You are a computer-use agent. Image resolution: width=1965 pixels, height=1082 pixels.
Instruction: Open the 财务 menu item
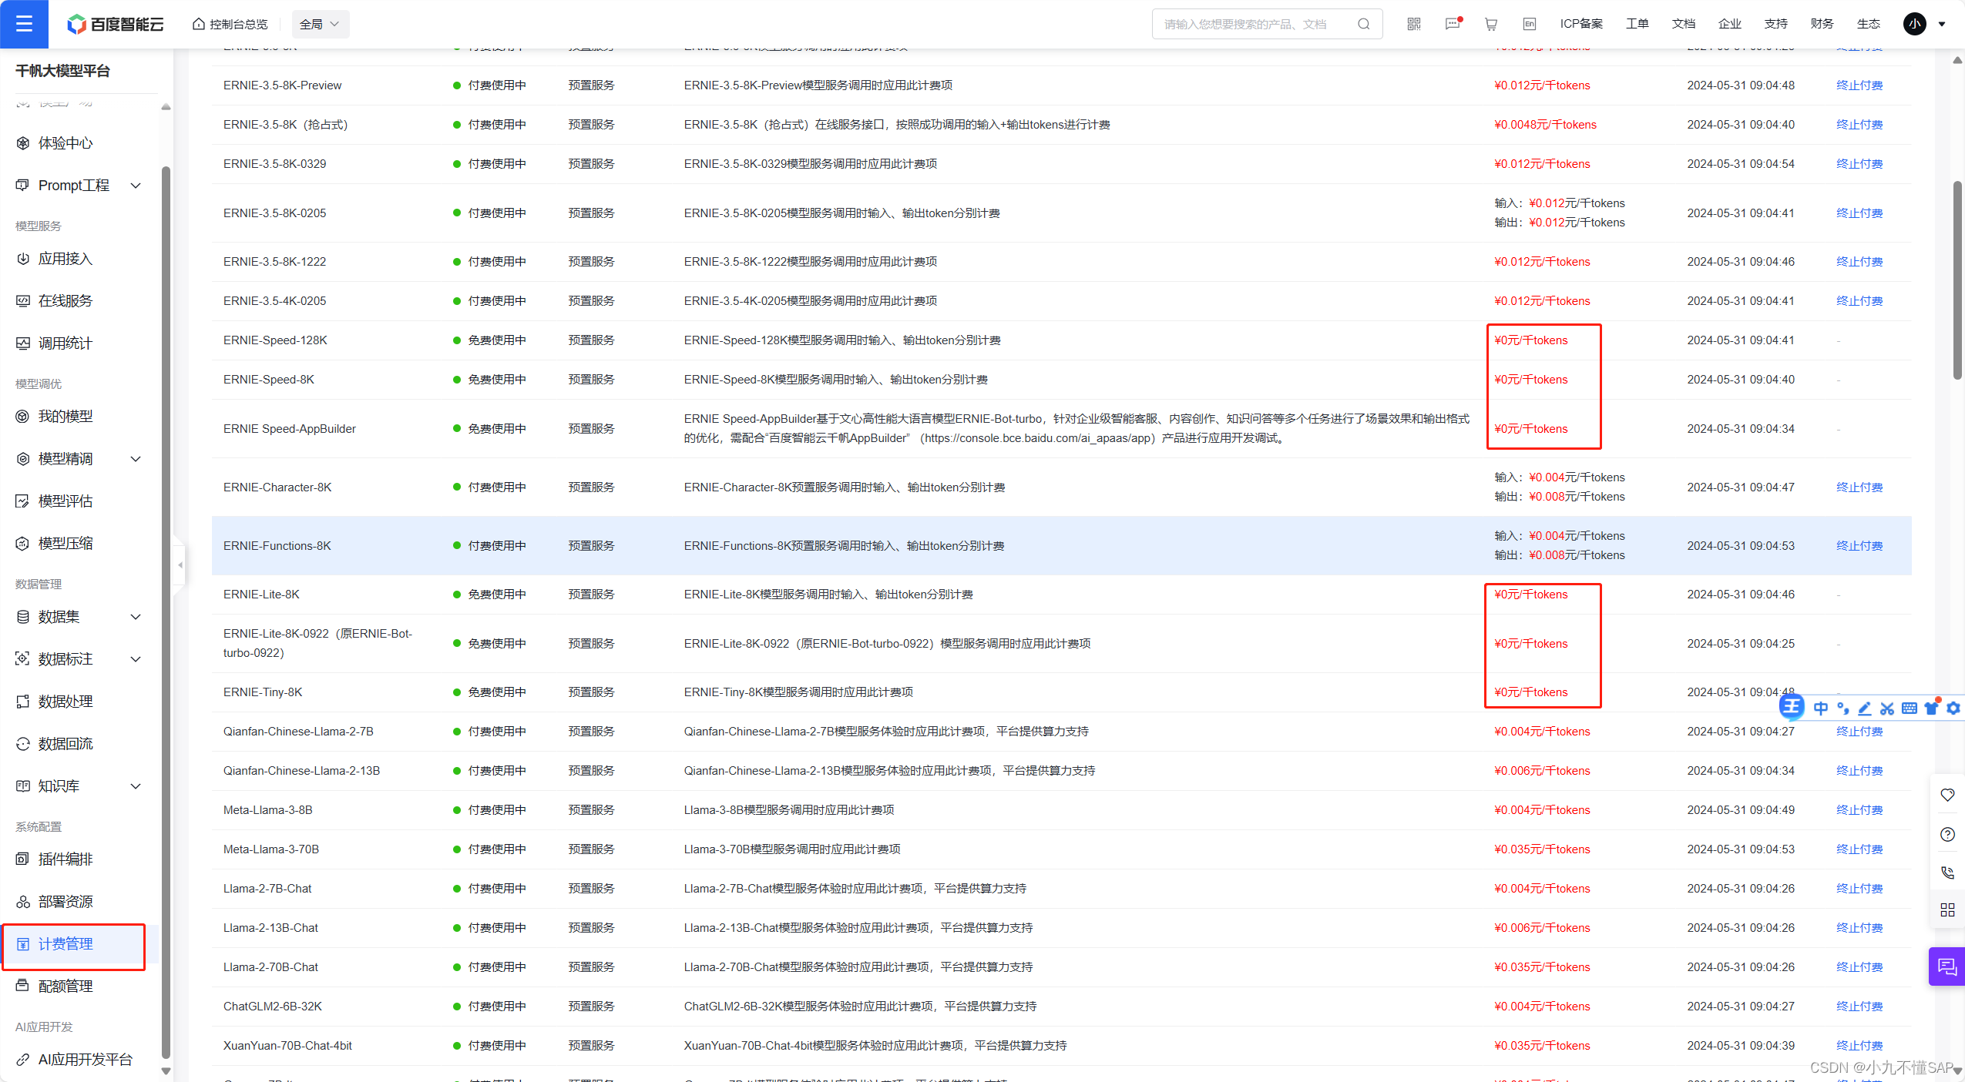[x=1822, y=24]
